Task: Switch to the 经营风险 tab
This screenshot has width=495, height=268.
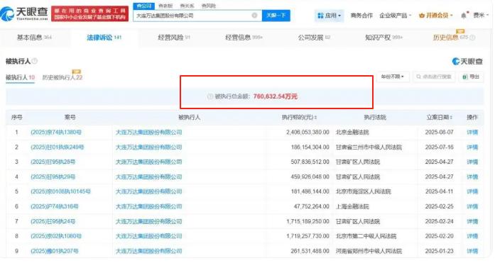Action: pyautogui.click(x=173, y=38)
